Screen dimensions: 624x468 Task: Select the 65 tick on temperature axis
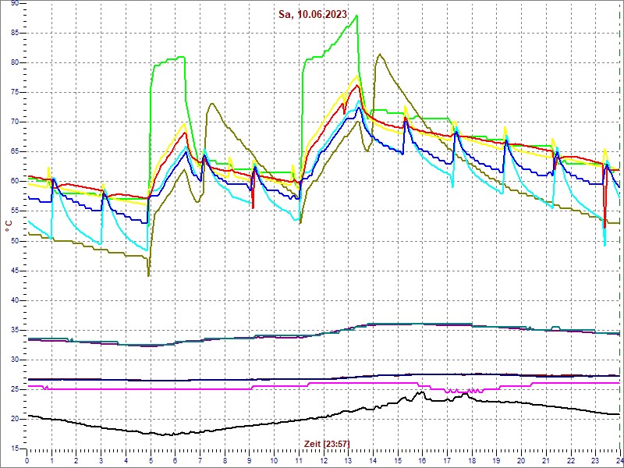point(15,152)
